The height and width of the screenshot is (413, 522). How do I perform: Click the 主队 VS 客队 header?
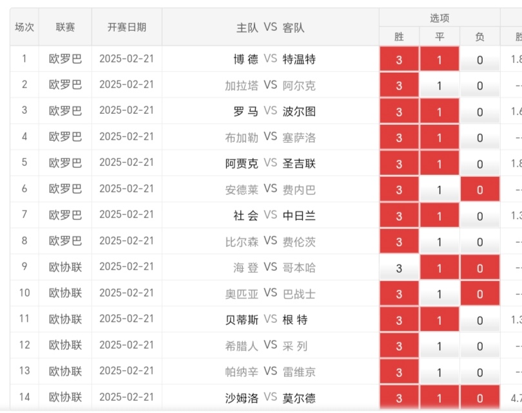click(x=270, y=27)
